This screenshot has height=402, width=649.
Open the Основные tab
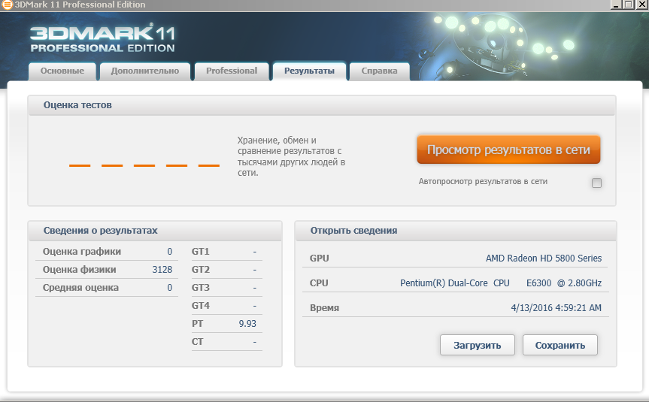(x=62, y=71)
